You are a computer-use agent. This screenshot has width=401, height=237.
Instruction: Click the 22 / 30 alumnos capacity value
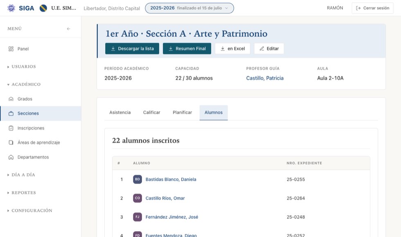(x=194, y=78)
